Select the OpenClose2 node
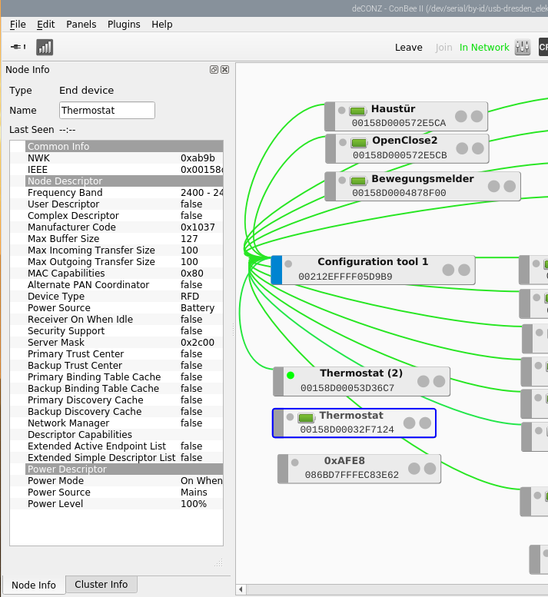Viewport: 548px width, 597px height. tap(407, 148)
